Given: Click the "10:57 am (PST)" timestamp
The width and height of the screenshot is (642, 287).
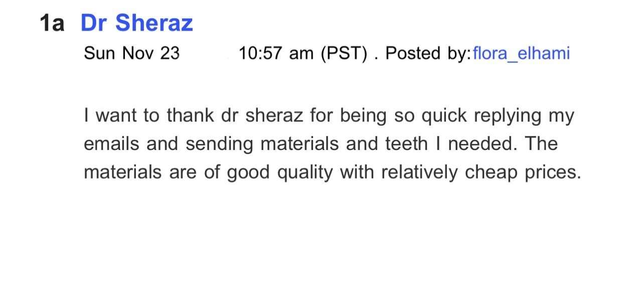Looking at the screenshot, I should pyautogui.click(x=303, y=53).
